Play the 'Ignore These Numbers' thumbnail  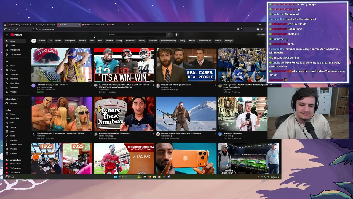point(124,114)
